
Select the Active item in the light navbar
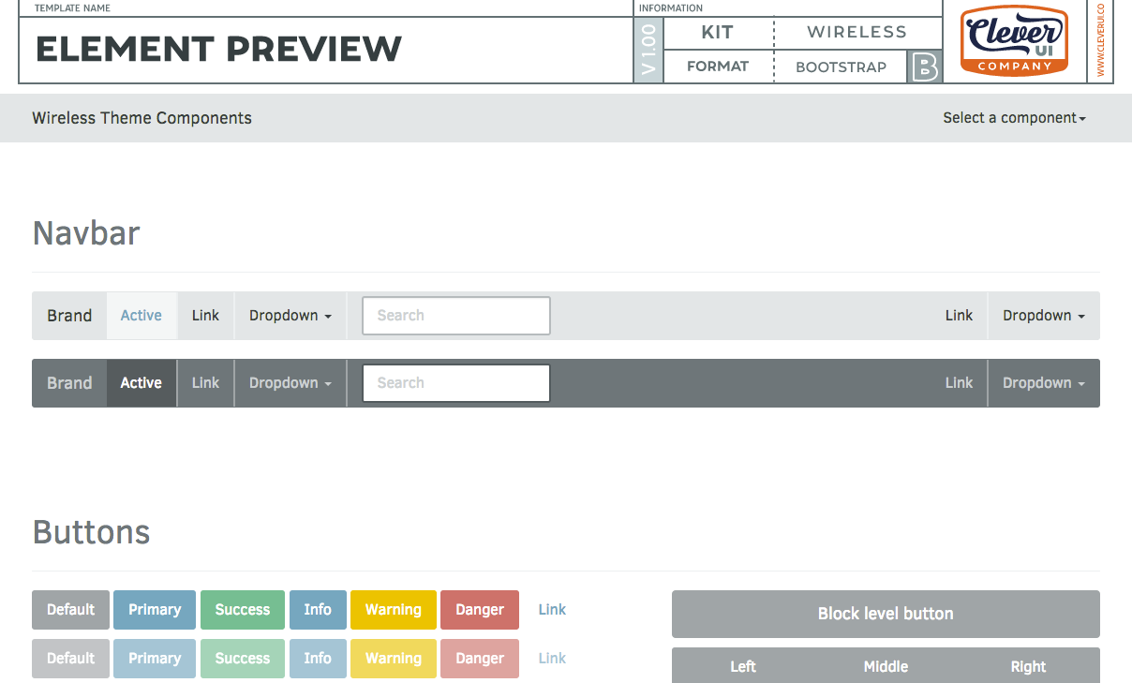point(141,316)
